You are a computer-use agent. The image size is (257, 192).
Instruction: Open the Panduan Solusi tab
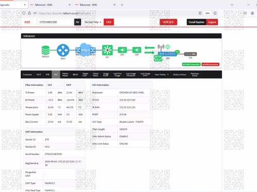(x=195, y=75)
